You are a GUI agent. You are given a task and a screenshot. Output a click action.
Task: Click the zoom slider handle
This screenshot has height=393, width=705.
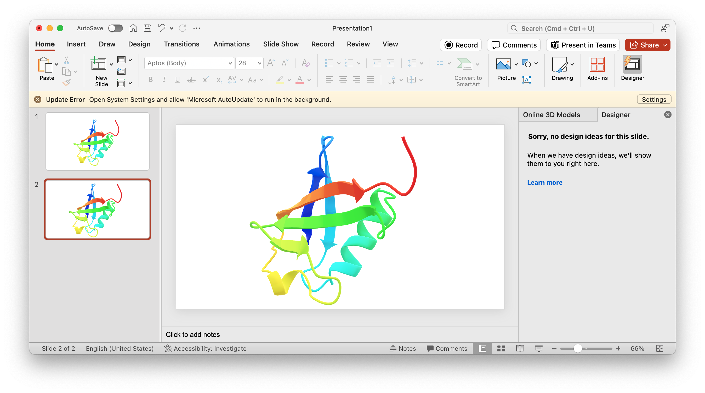577,348
